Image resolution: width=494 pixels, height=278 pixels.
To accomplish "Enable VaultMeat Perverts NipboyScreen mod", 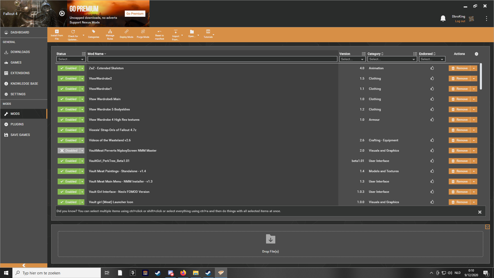I will pos(69,151).
